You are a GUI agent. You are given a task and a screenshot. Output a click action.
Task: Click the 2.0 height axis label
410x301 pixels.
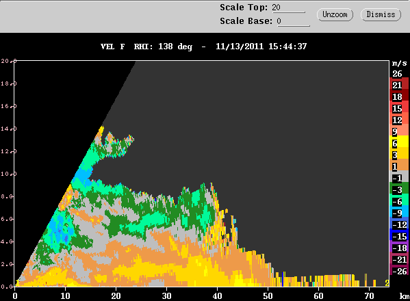click(x=7, y=264)
